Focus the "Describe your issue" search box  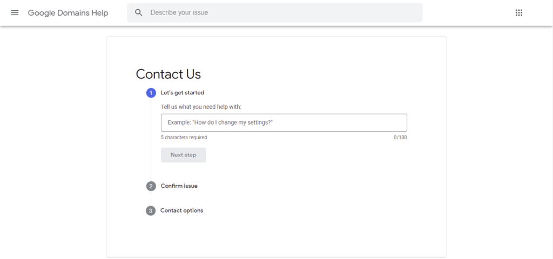pos(281,12)
